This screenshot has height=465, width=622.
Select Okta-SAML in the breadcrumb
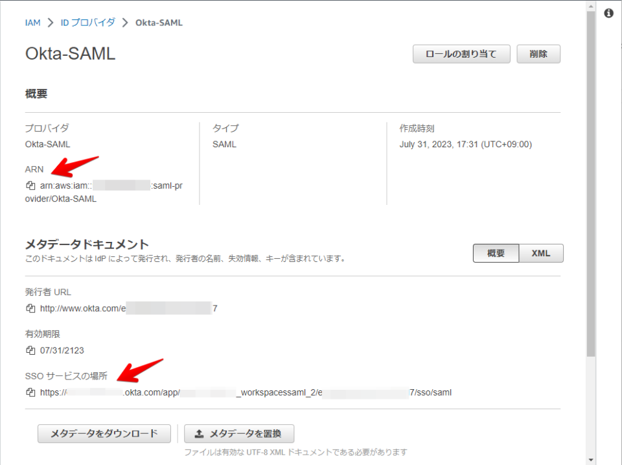click(x=160, y=22)
